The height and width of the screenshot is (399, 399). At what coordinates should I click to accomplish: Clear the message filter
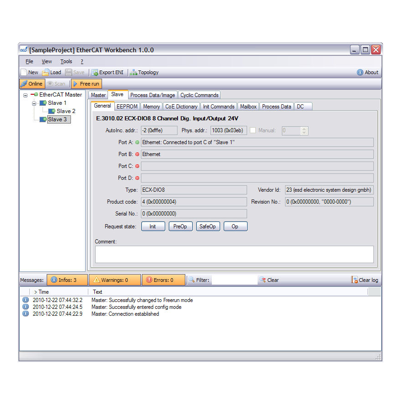(269, 280)
